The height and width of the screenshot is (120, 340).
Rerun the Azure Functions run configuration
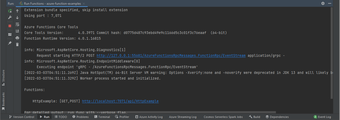pos(10,11)
